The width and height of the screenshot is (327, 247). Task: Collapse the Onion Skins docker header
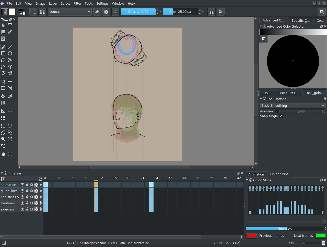tap(247, 180)
